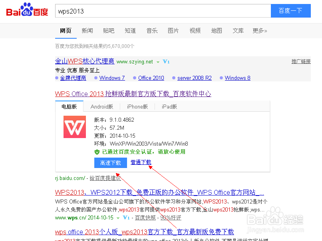This screenshot has height=241, width=322.
Task: Switch to the iPad版 tab
Action: coord(169,107)
